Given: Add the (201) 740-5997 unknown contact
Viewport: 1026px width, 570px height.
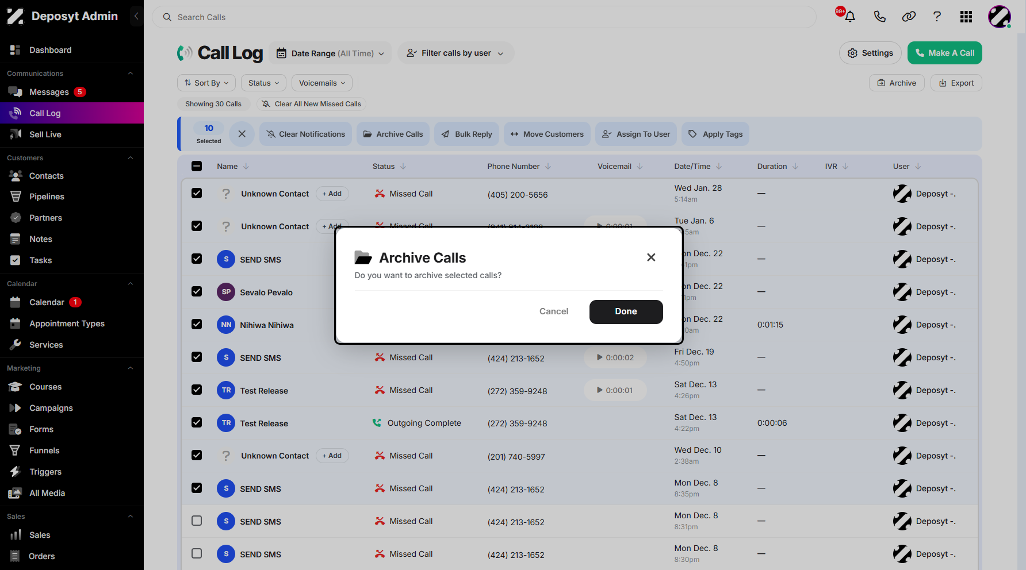Looking at the screenshot, I should pos(332,456).
